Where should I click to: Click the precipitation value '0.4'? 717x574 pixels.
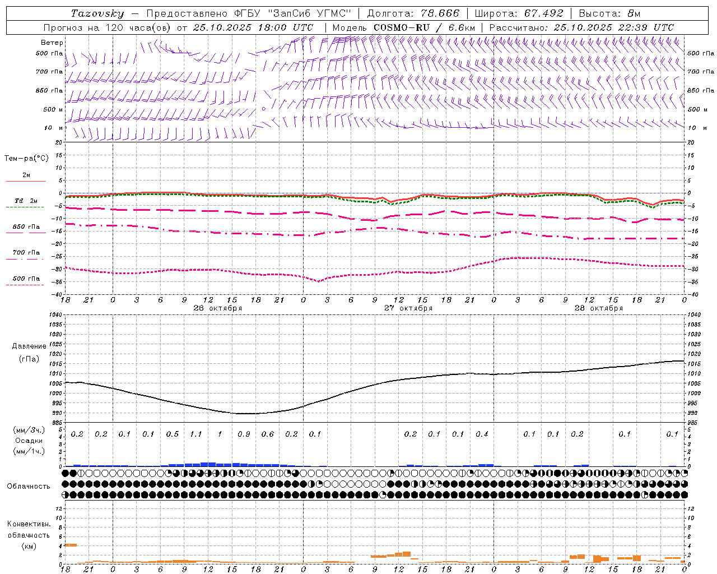482,434
